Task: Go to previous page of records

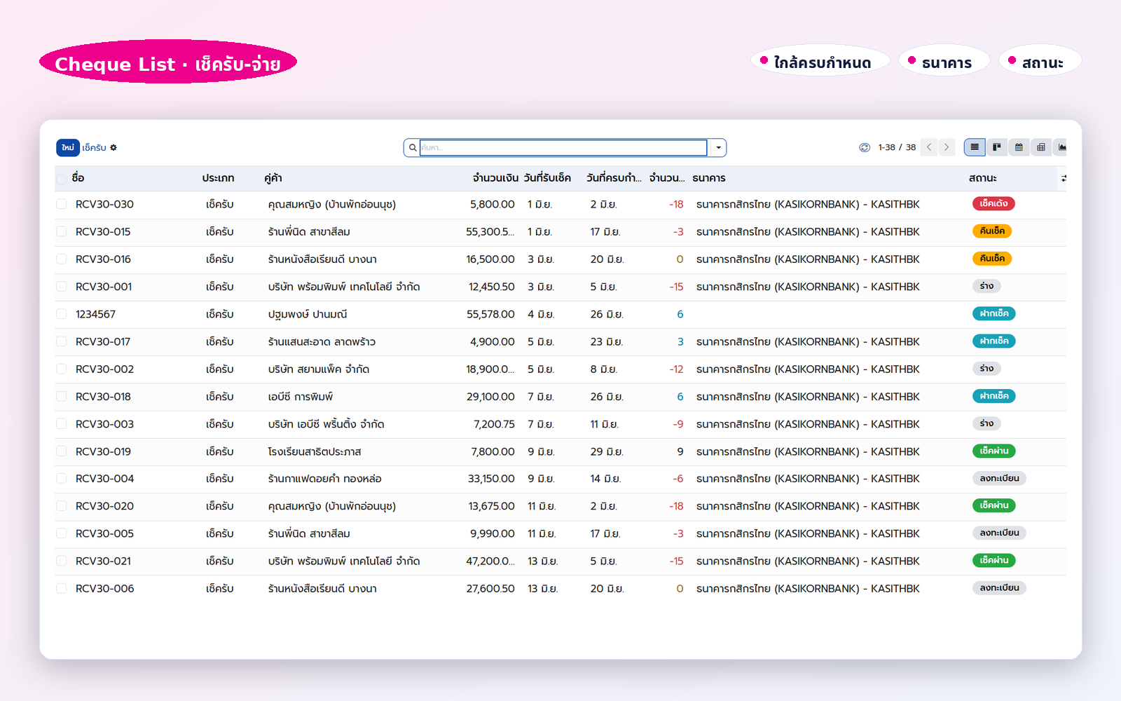Action: [x=929, y=147]
